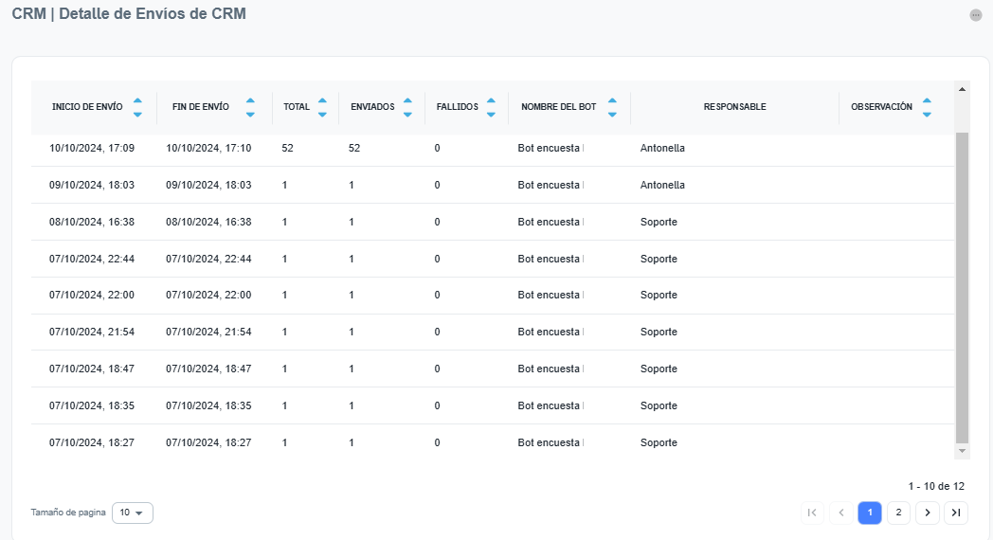This screenshot has width=993, height=540.
Task: Sort by Inicio de Envío column arrows
Action: pyautogui.click(x=137, y=107)
